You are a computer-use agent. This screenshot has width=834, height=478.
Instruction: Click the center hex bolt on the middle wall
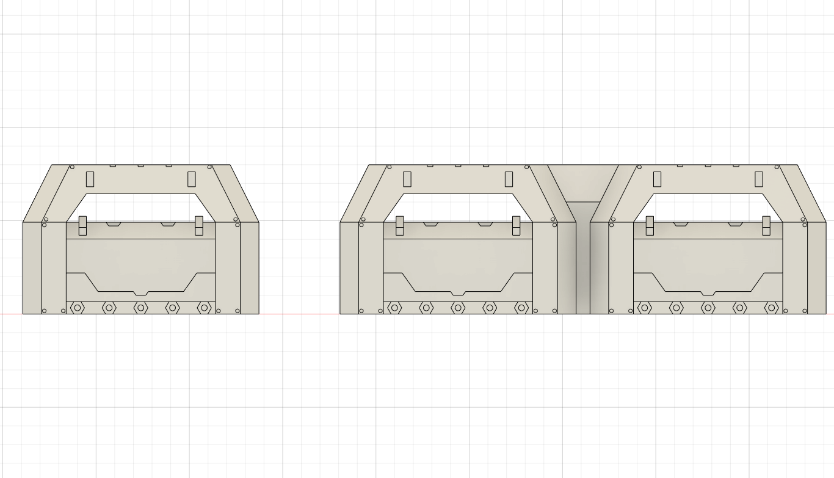[x=457, y=308]
